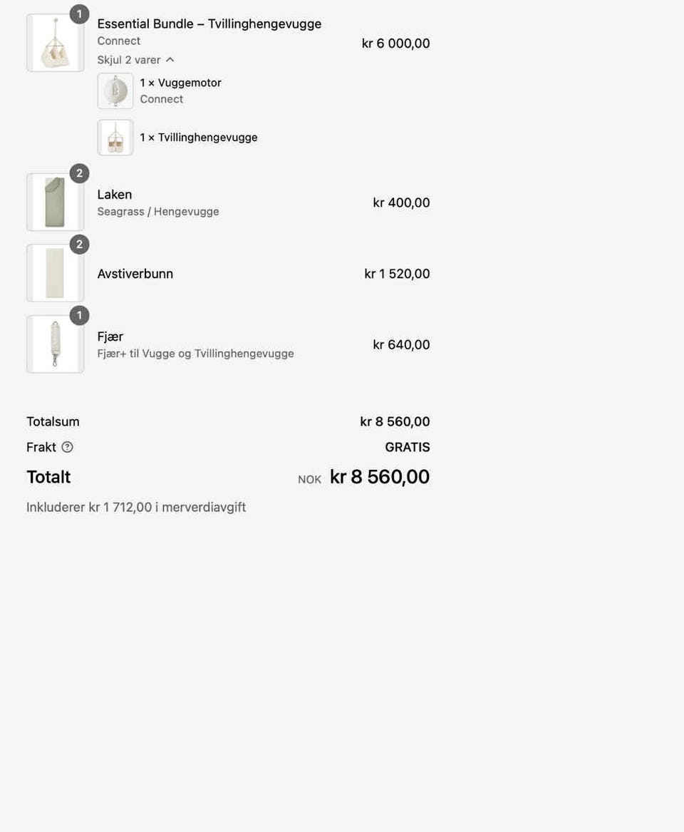684x832 pixels.
Task: Collapse bundle items via chevron arrow
Action: pos(170,60)
